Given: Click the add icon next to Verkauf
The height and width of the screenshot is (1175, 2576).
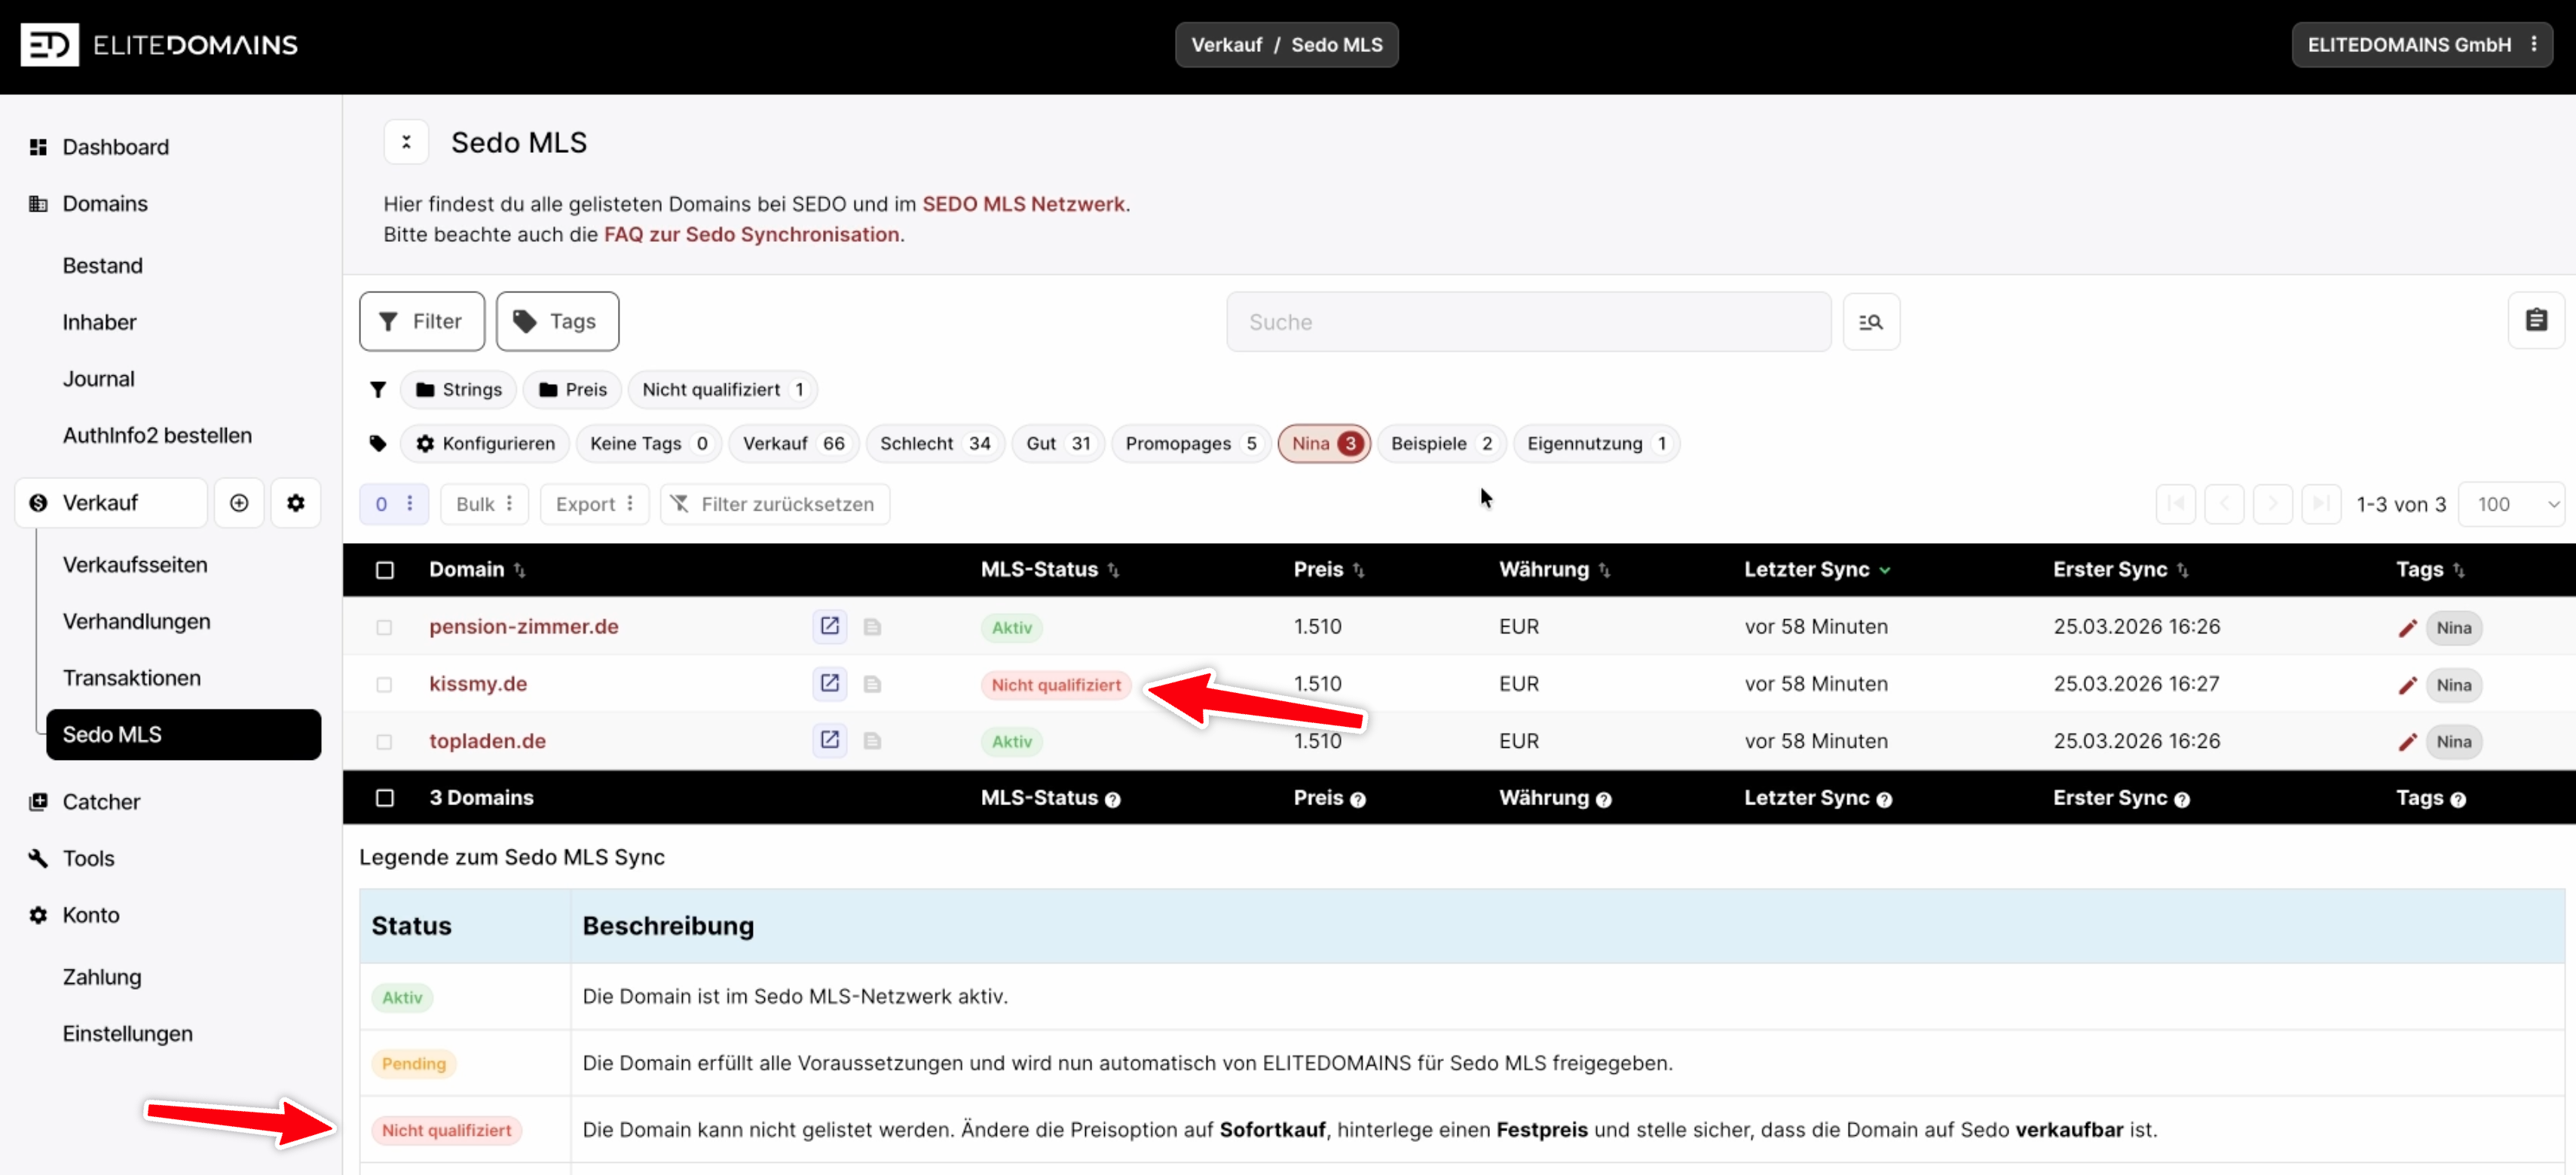Looking at the screenshot, I should coord(239,502).
